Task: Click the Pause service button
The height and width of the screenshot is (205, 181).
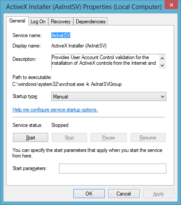Action: point(109,138)
